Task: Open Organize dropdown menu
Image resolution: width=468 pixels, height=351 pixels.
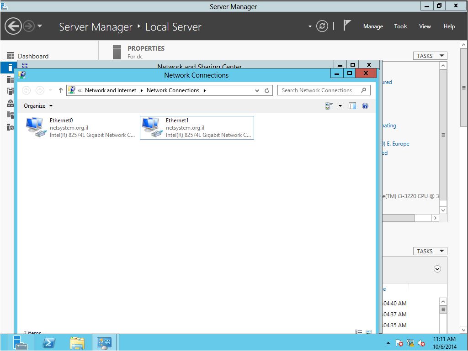Action: [x=38, y=106]
